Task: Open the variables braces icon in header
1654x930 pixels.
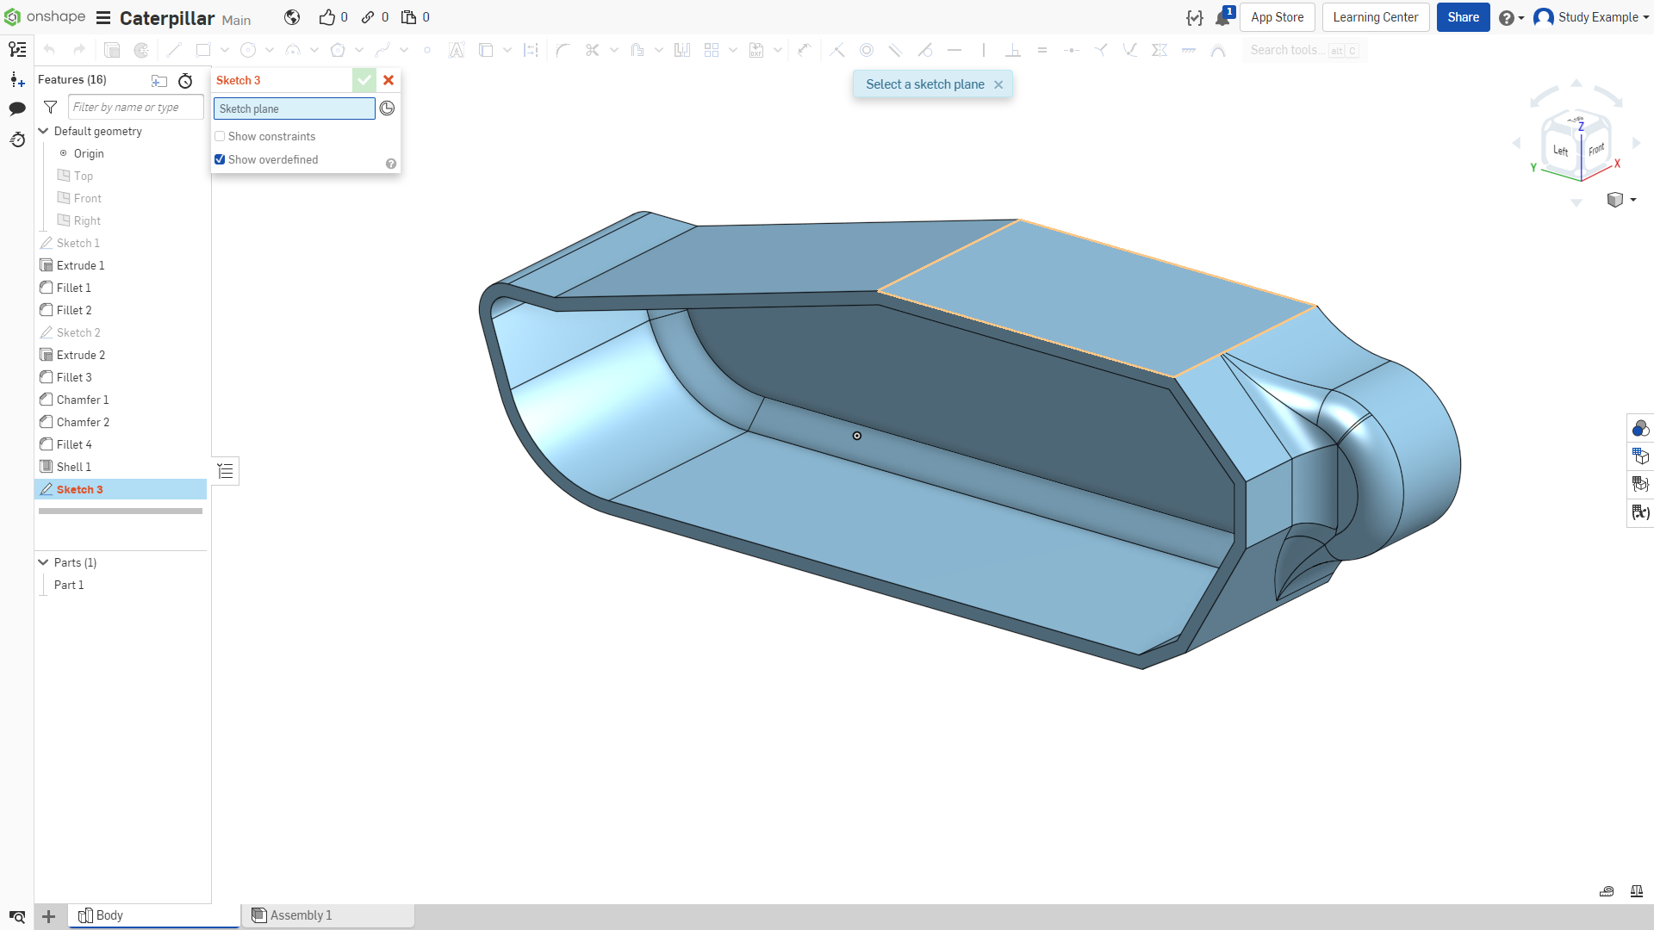Action: click(1194, 17)
